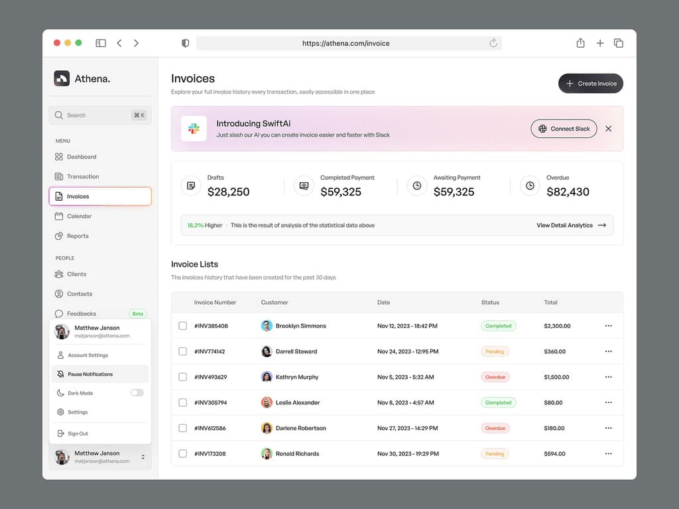Select checkbox for invoice #INV493629
Screen dimensions: 679x509
[x=183, y=377]
